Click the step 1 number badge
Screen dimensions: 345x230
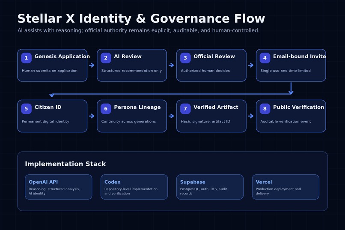coord(26,58)
